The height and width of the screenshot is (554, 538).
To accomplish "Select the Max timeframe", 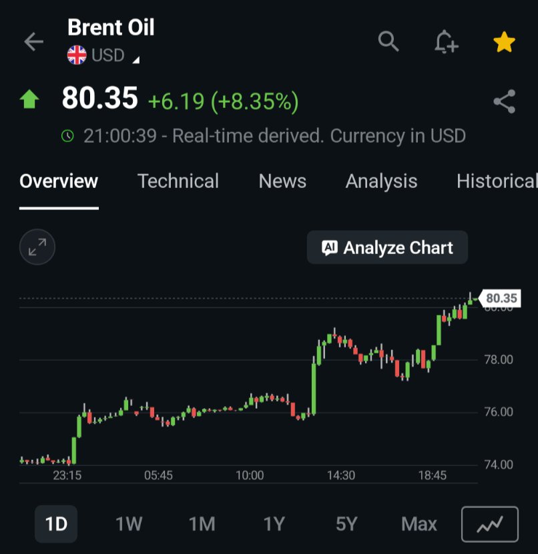I will [x=419, y=524].
